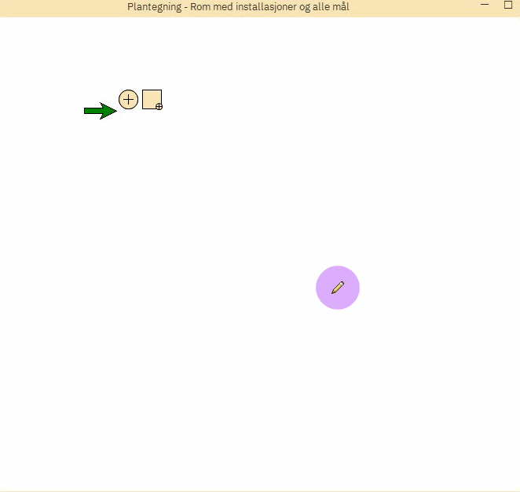This screenshot has width=520, height=492.
Task: Click the small crosshair badge on the square
Action: point(159,106)
